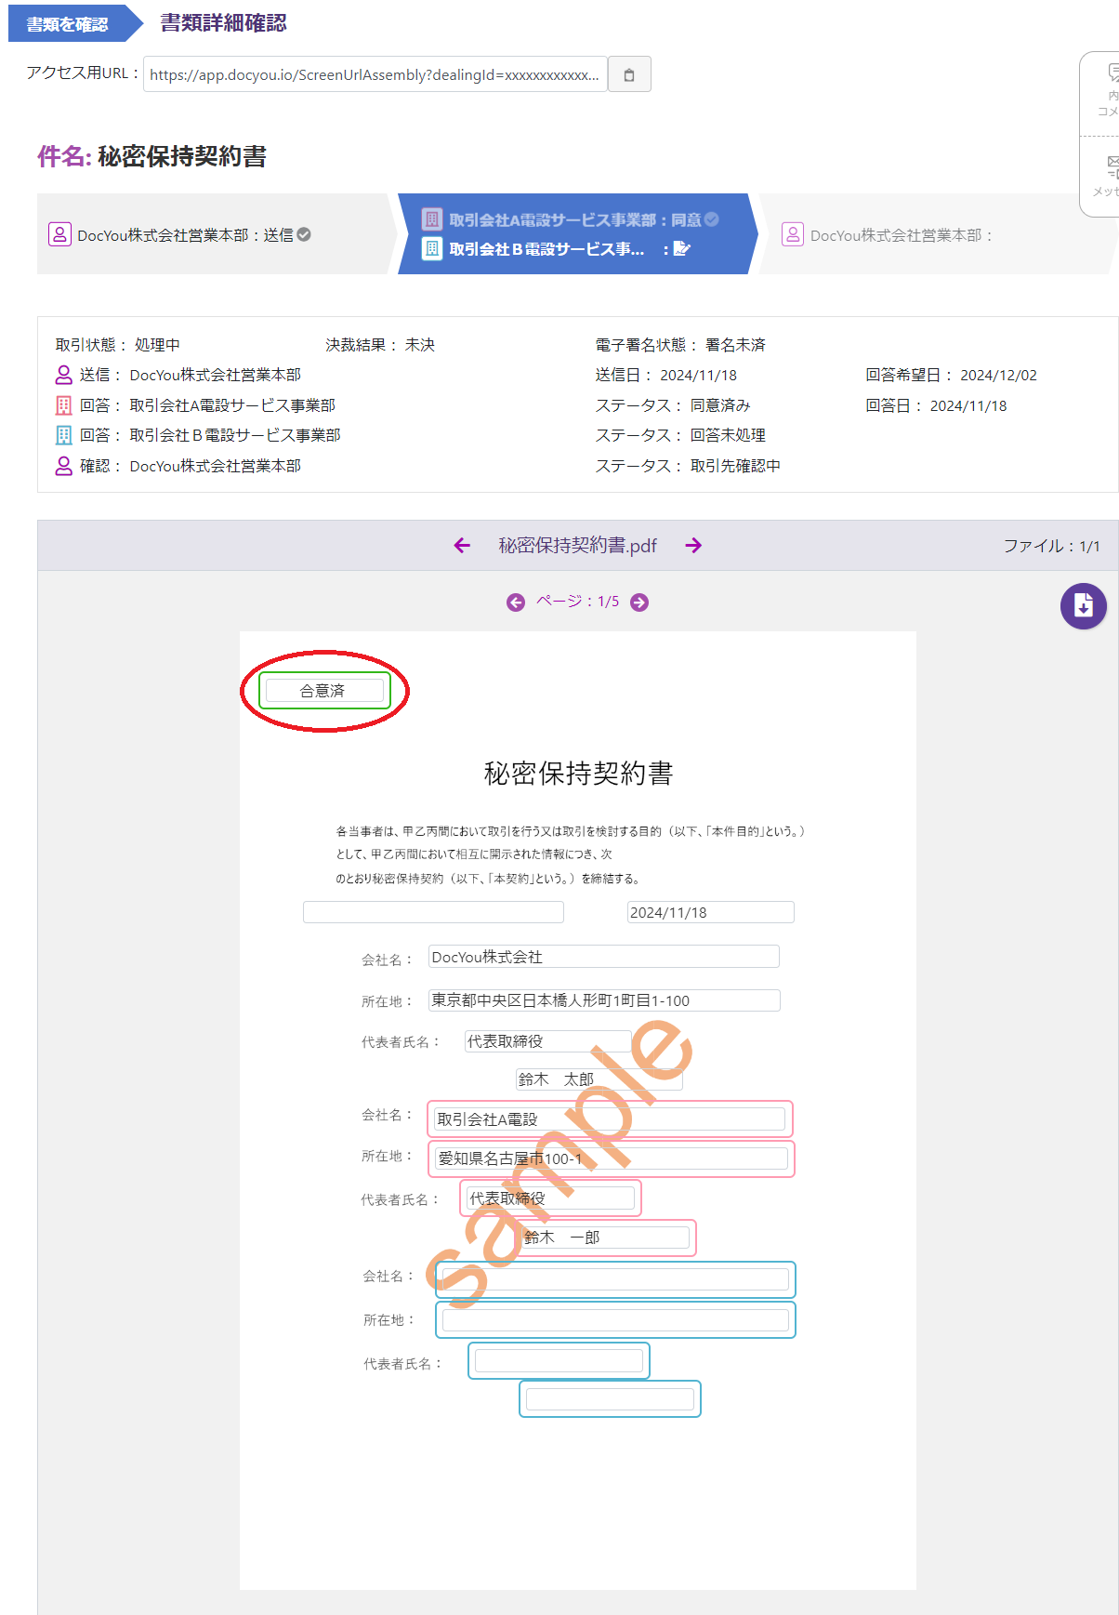Screen dimensions: 1119x1615
Task: Click the ページ:1/5 page indicator
Action: tap(577, 602)
